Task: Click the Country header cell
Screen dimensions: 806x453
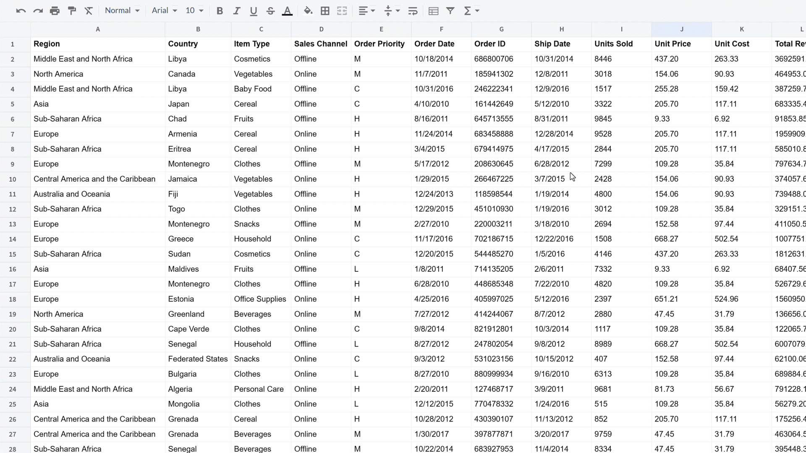Action: [x=198, y=44]
